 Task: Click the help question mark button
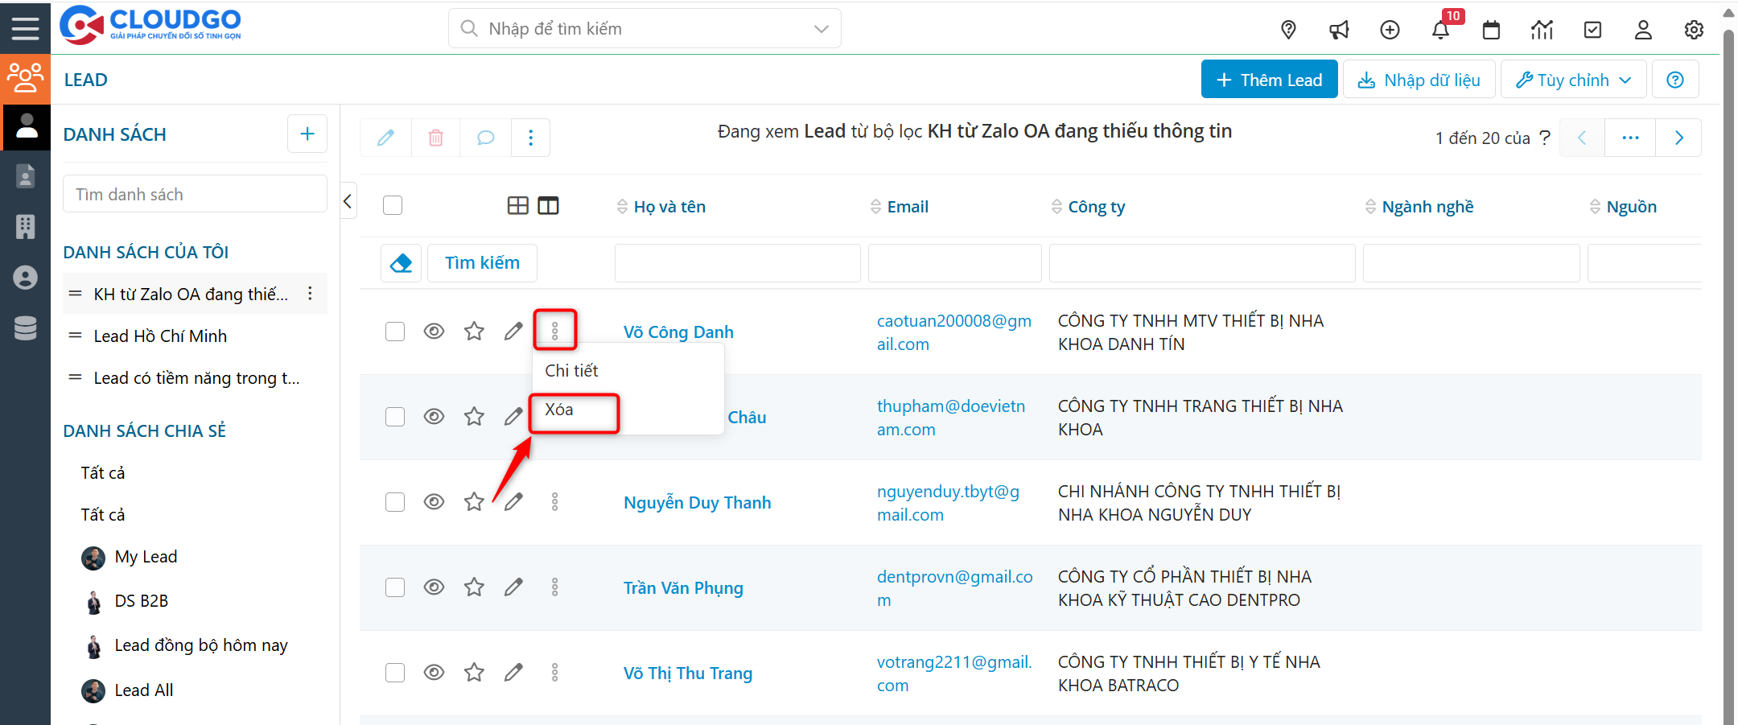click(x=1675, y=80)
